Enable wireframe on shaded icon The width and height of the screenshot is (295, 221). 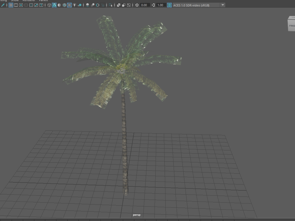click(x=64, y=5)
